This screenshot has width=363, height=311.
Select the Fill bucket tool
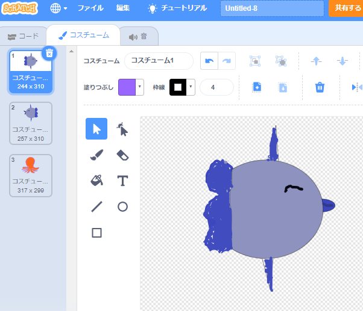point(96,180)
